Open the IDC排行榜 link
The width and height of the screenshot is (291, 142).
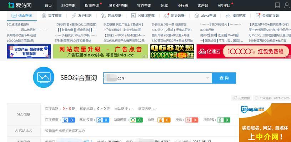click(x=207, y=30)
